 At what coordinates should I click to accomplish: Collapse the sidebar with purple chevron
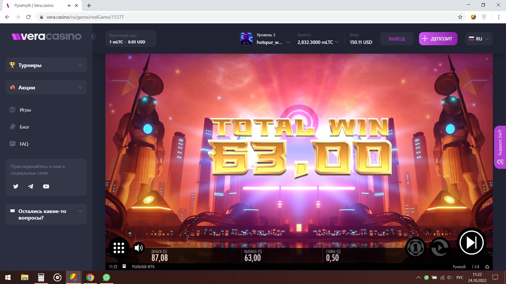tap(92, 37)
